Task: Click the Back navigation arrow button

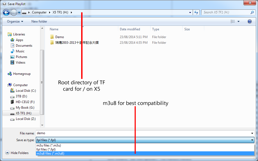Action: [6, 12]
